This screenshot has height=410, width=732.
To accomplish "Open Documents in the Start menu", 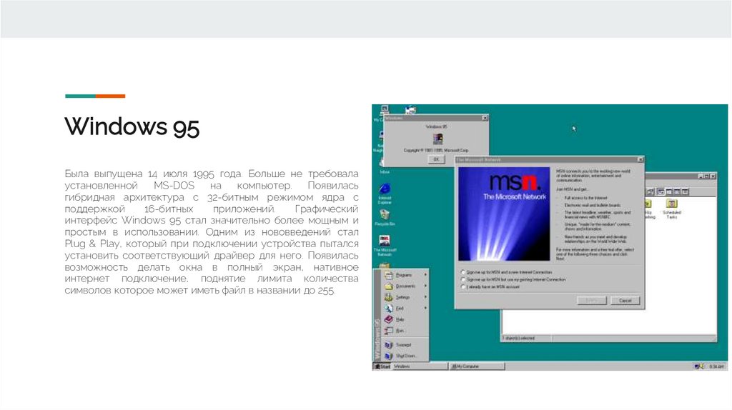I will pyautogui.click(x=405, y=286).
